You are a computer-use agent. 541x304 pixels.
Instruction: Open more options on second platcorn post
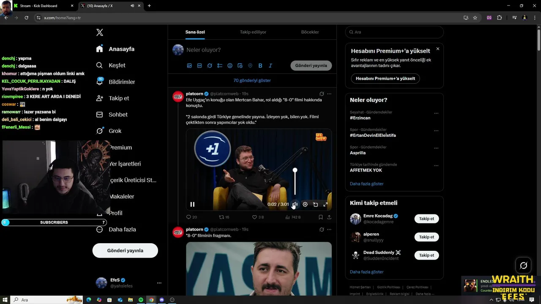pyautogui.click(x=329, y=230)
